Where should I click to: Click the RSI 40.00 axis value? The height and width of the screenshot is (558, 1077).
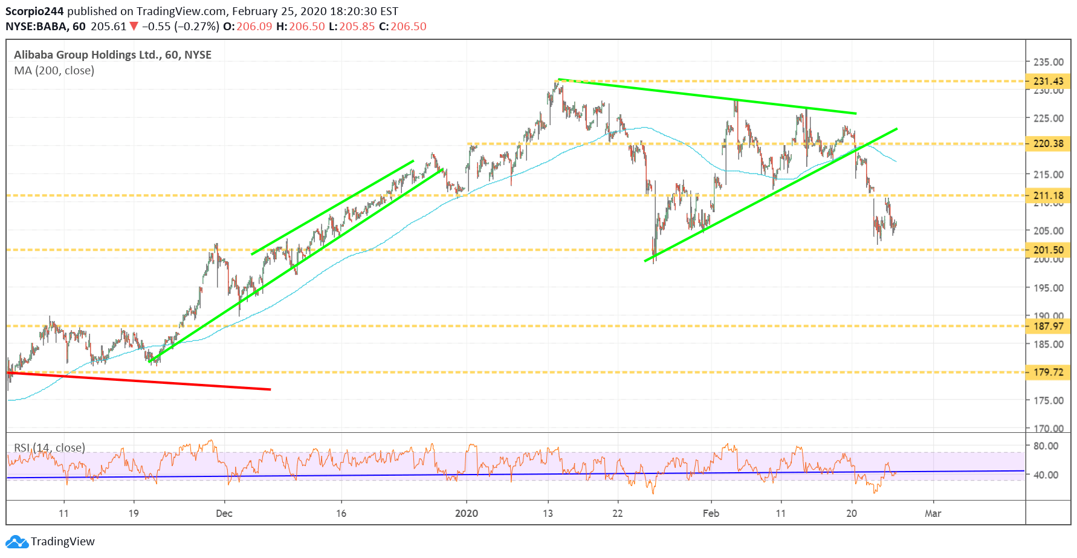(x=1046, y=475)
